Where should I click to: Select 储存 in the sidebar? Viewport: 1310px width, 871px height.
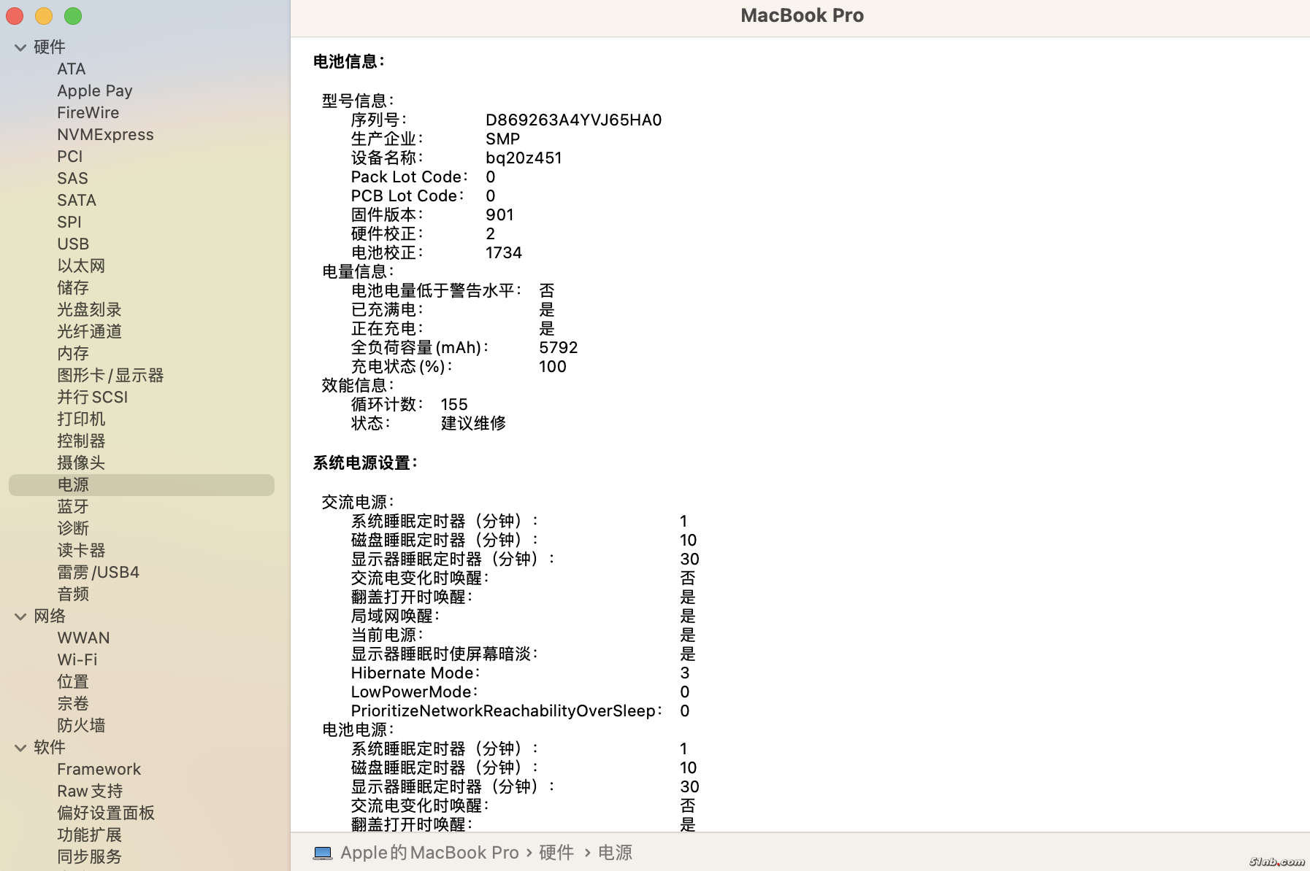(x=73, y=288)
